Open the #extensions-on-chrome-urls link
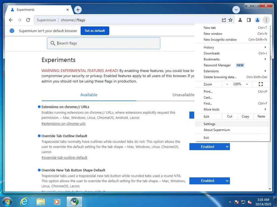 (x=63, y=123)
